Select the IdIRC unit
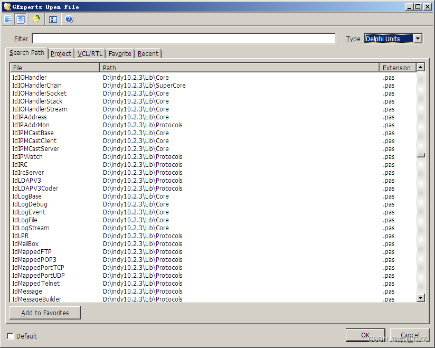The height and width of the screenshot is (348, 435). tap(213, 165)
